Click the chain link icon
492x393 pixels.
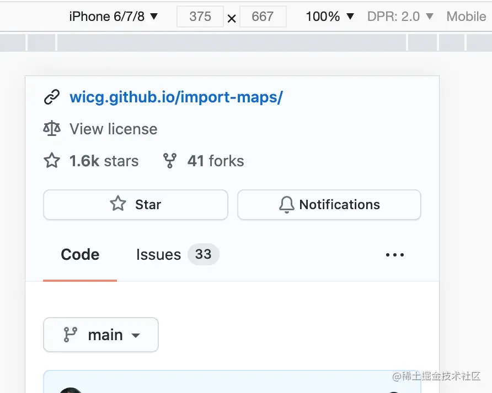coord(52,97)
